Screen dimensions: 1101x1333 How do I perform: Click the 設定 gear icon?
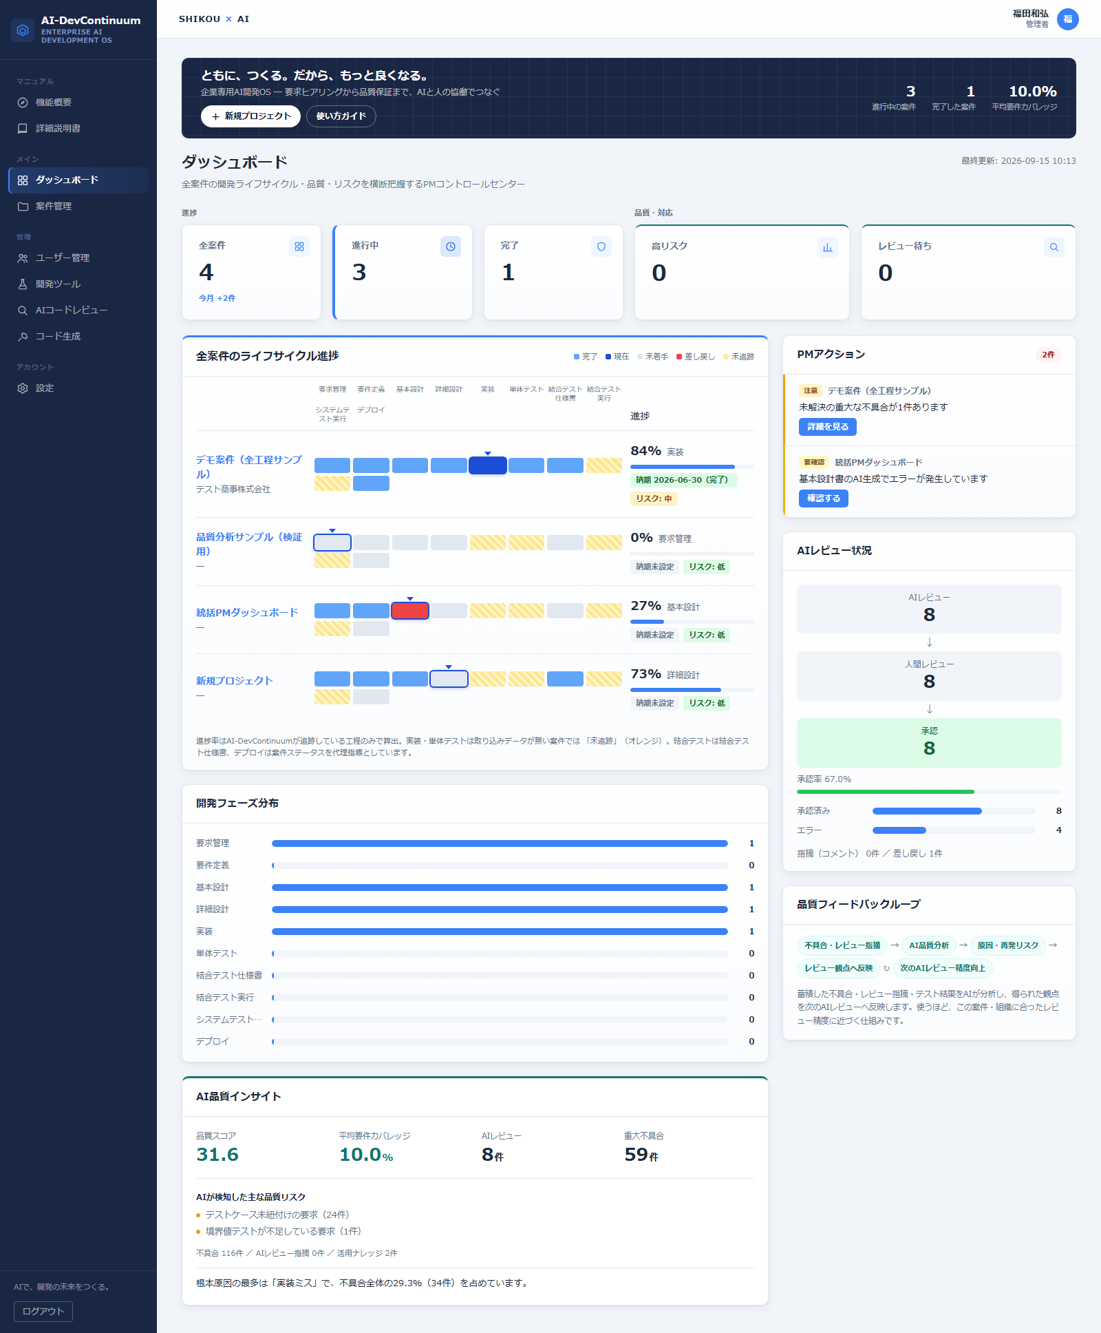(x=23, y=388)
